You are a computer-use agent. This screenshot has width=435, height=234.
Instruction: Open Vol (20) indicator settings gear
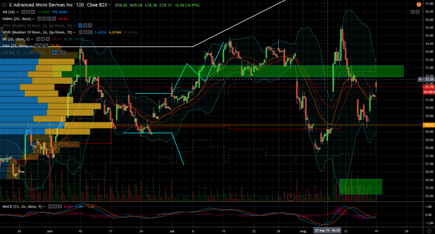28,12
